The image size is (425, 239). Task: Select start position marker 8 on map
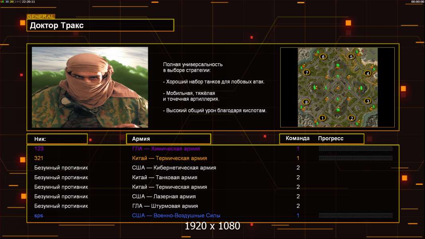point(306,102)
